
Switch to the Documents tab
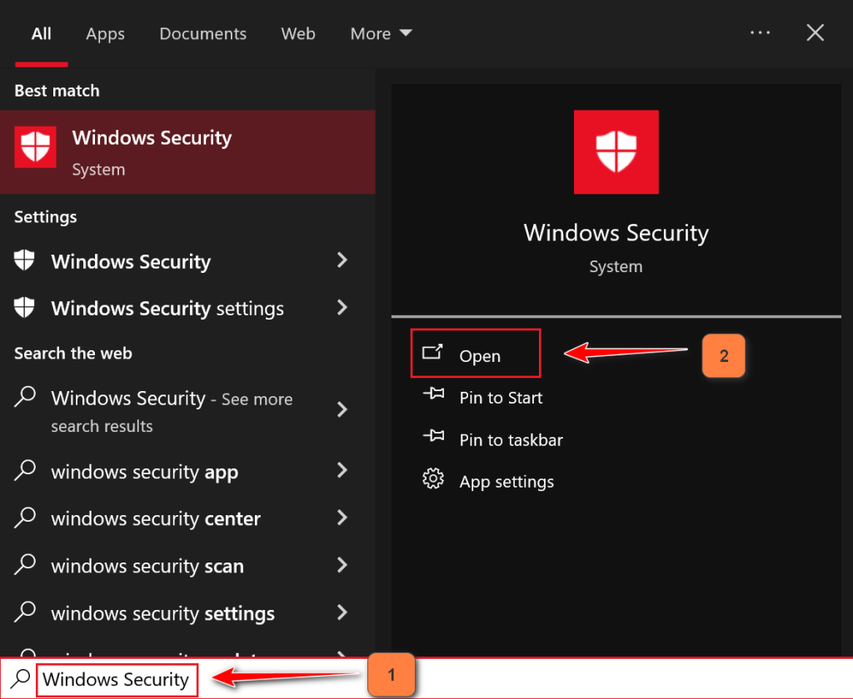(x=203, y=33)
